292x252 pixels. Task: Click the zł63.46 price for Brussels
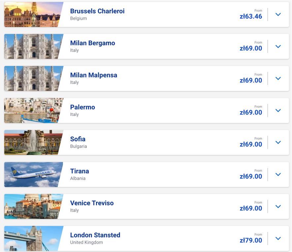(x=251, y=15)
